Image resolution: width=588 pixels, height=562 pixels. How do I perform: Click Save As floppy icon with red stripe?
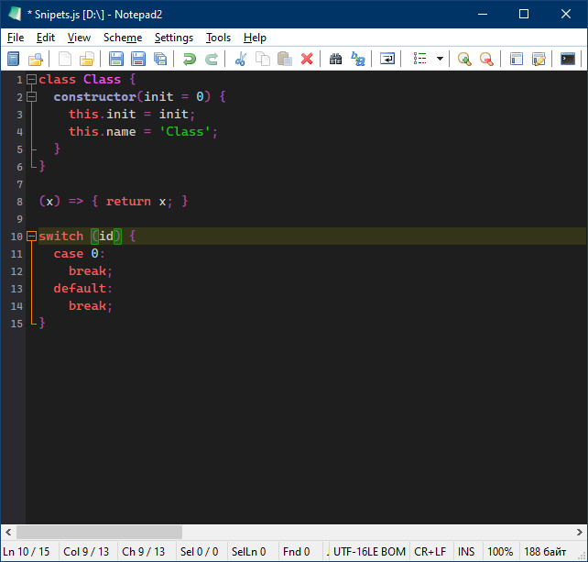[x=138, y=59]
